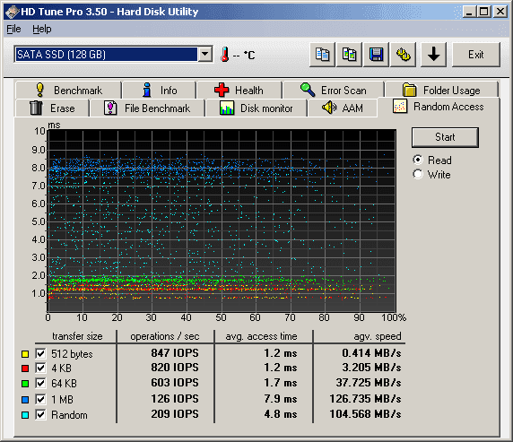
Task: Click the thermometer temperature icon
Action: (x=224, y=55)
